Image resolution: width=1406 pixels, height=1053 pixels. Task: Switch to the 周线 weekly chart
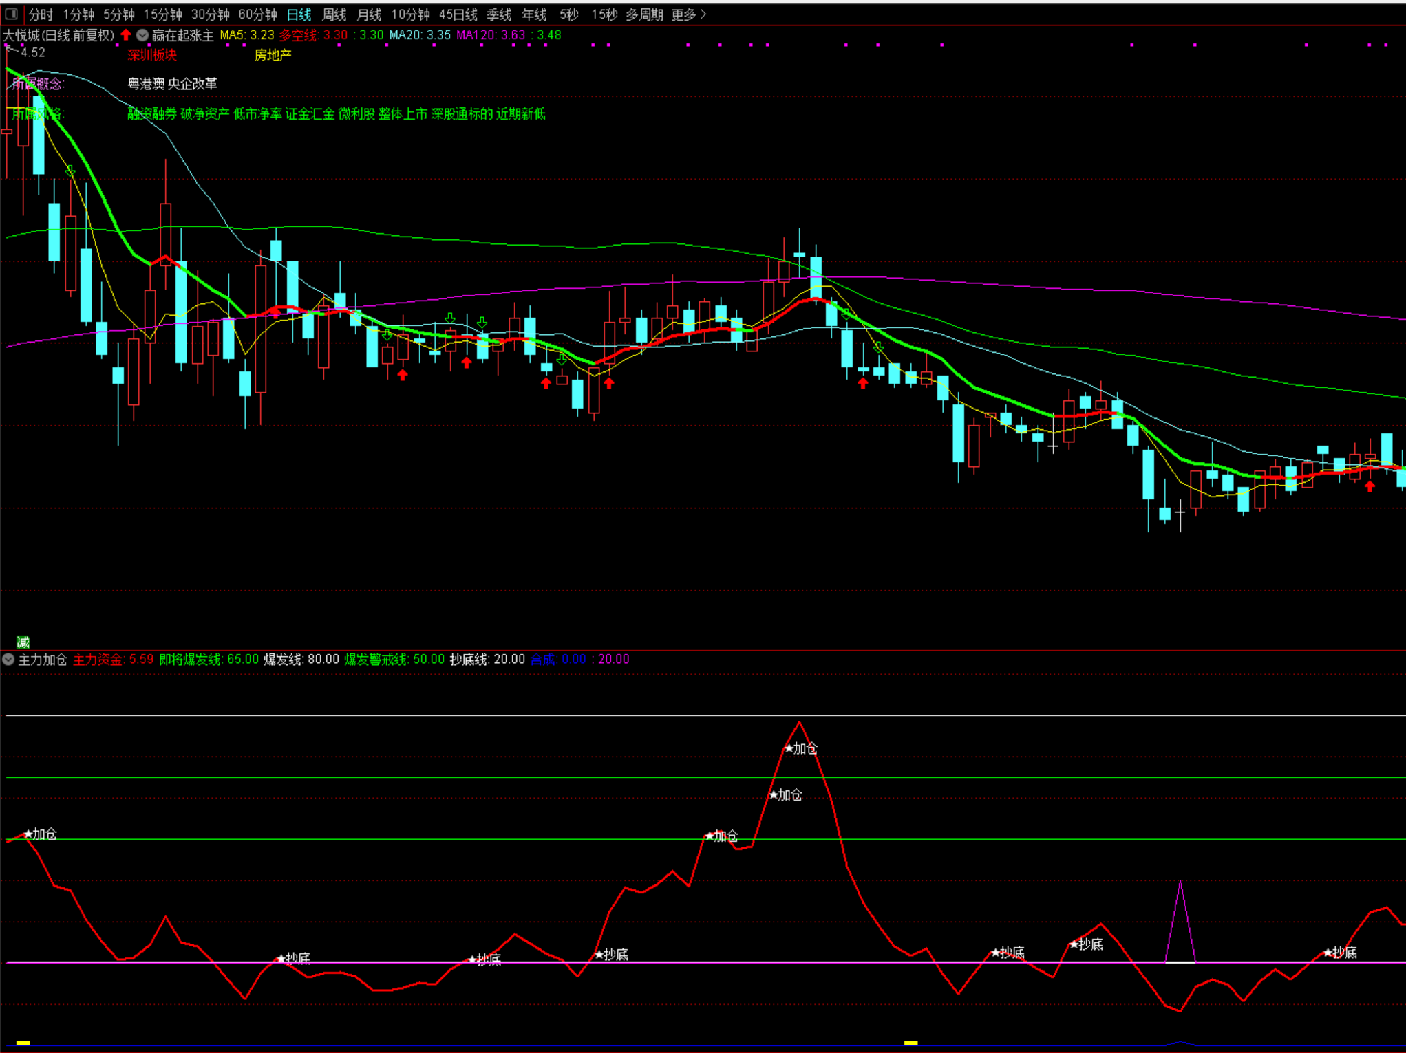click(x=334, y=14)
